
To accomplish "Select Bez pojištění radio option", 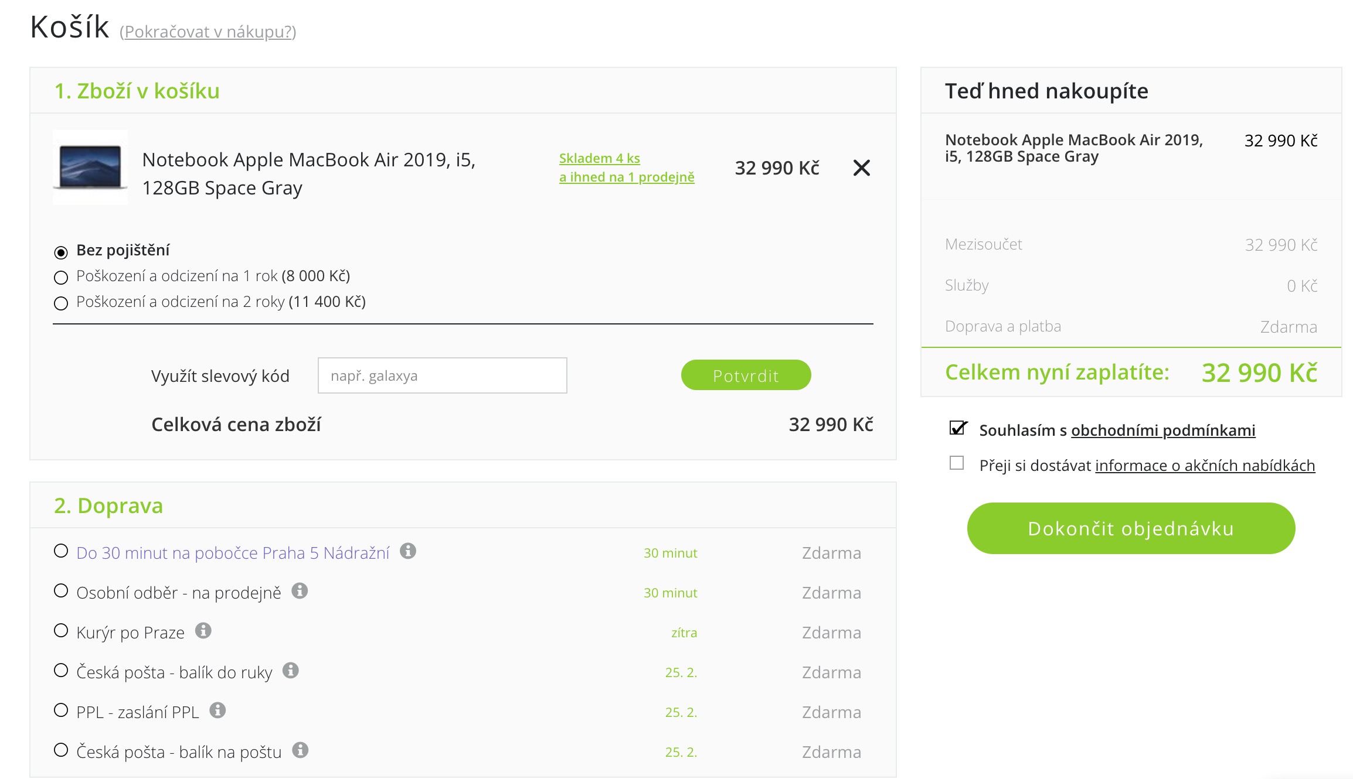I will pyautogui.click(x=61, y=252).
